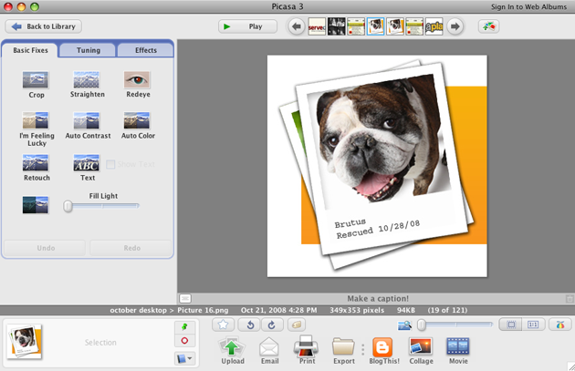Open the Retouch tool
Image resolution: width=575 pixels, height=371 pixels.
tap(36, 163)
